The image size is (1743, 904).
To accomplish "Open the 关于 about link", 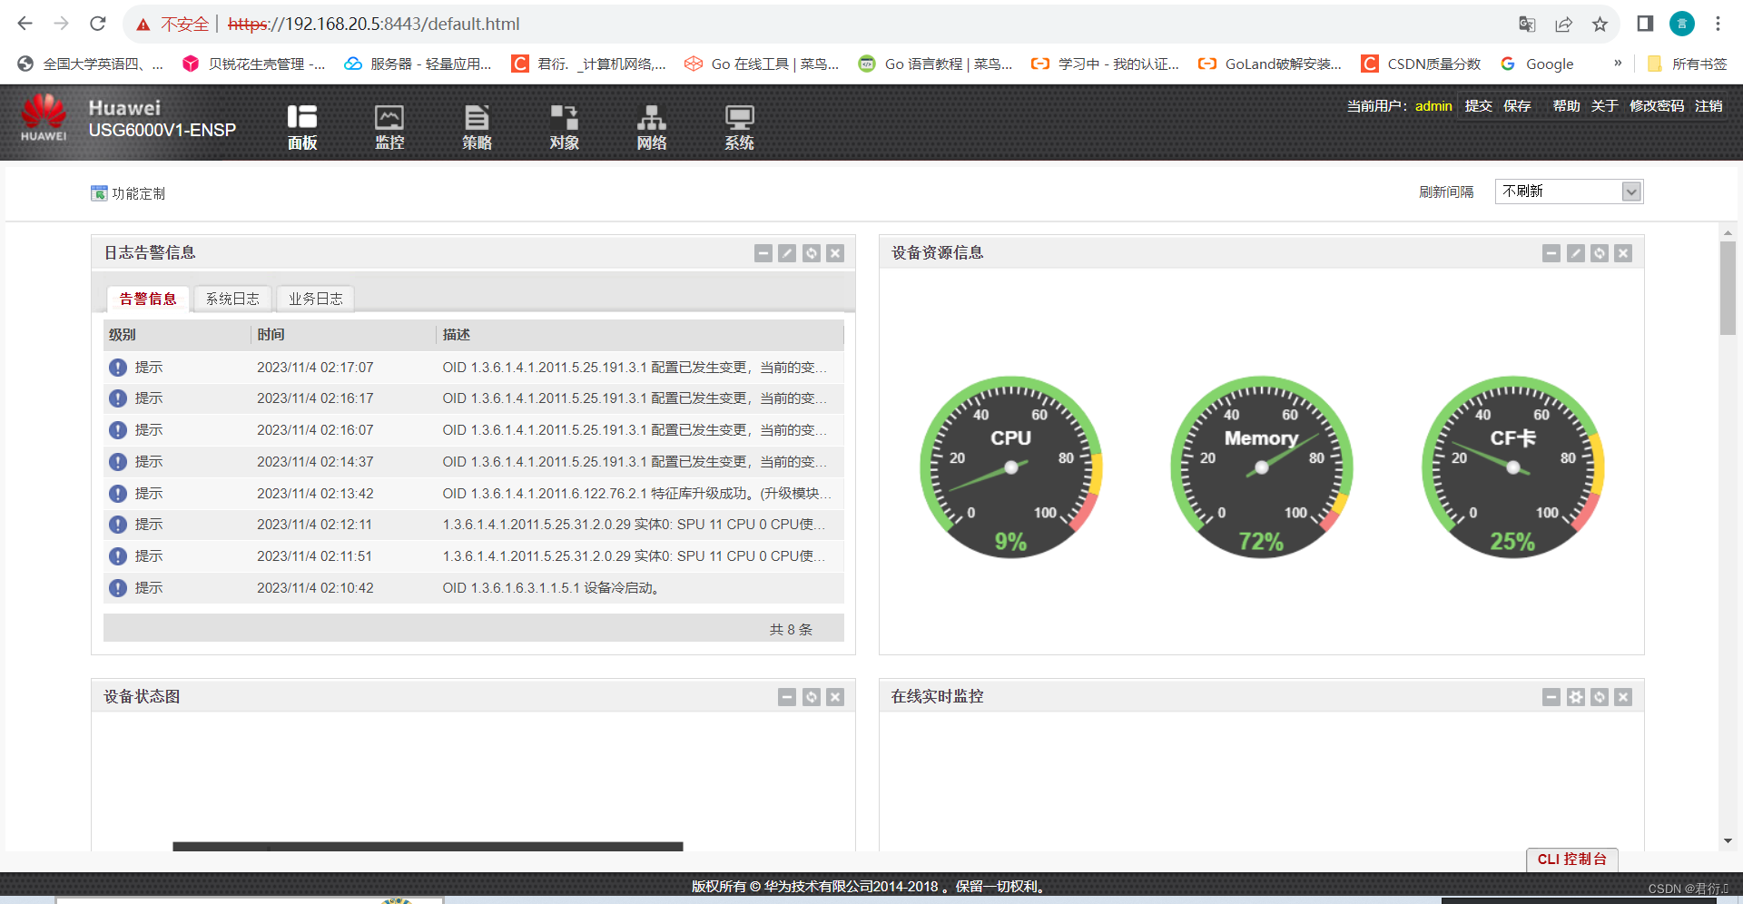I will point(1604,106).
